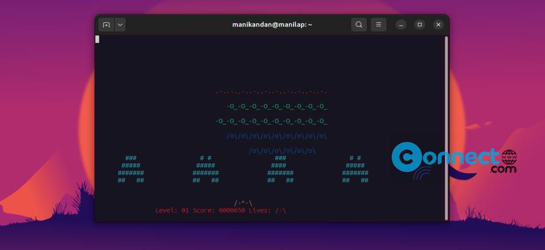Maximize the terminal window
This screenshot has height=250, width=545.
(420, 24)
